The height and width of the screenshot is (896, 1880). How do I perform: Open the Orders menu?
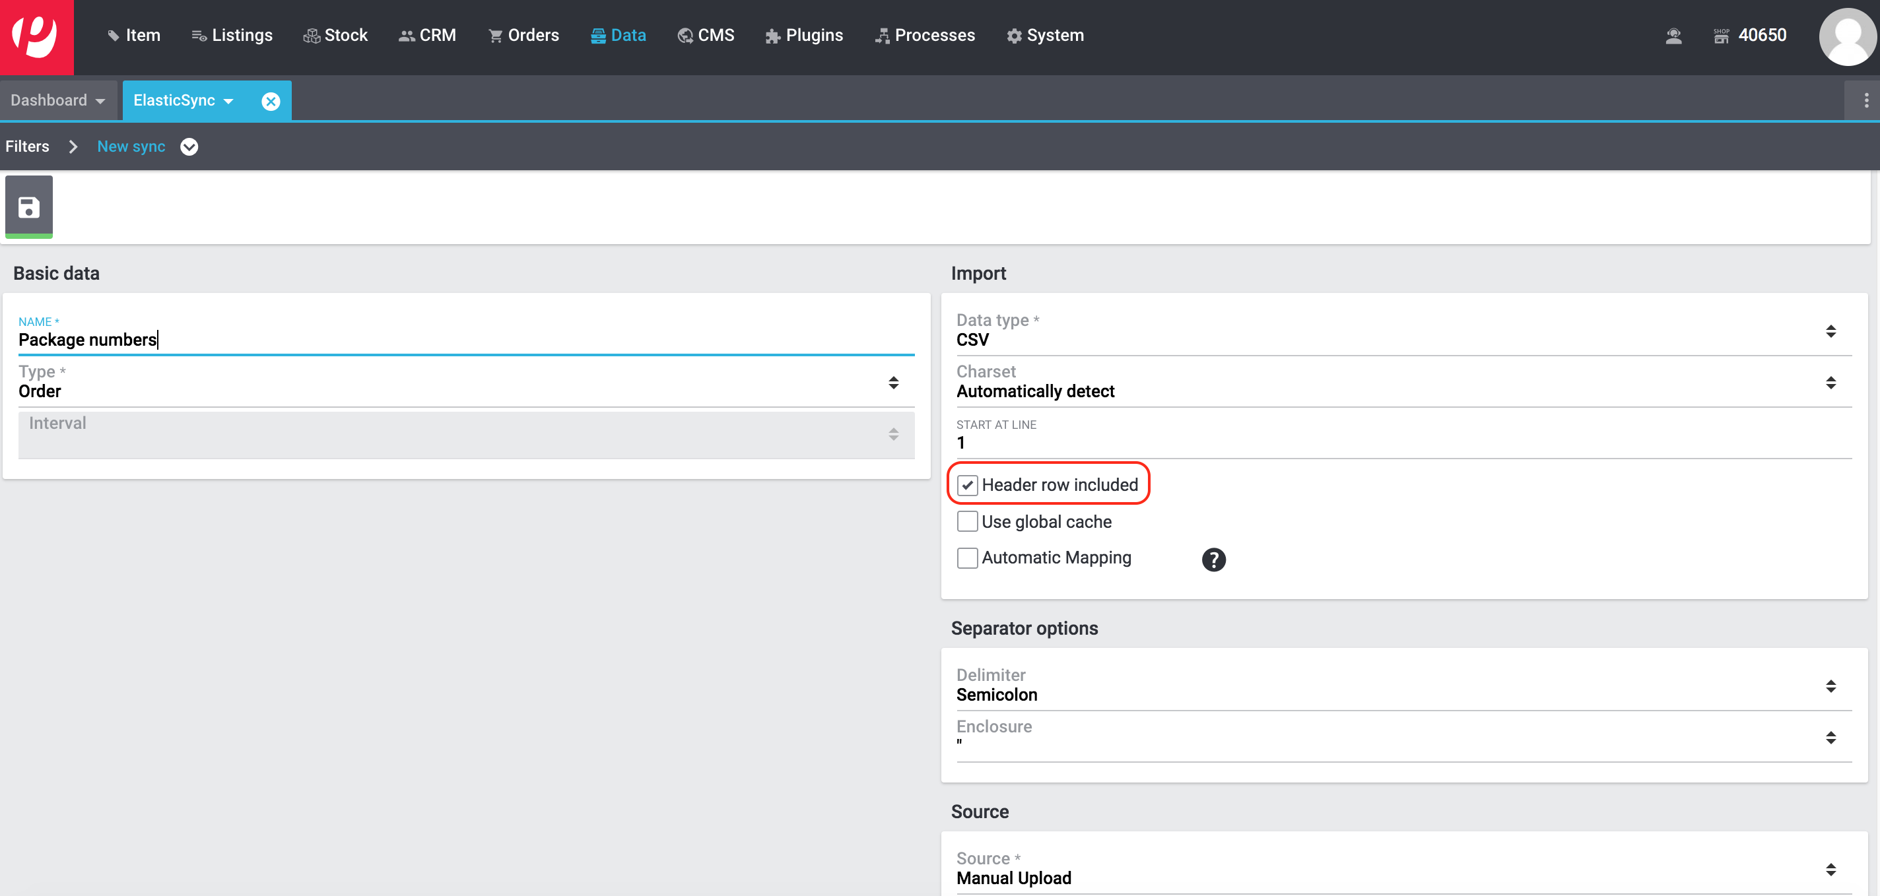click(x=523, y=36)
